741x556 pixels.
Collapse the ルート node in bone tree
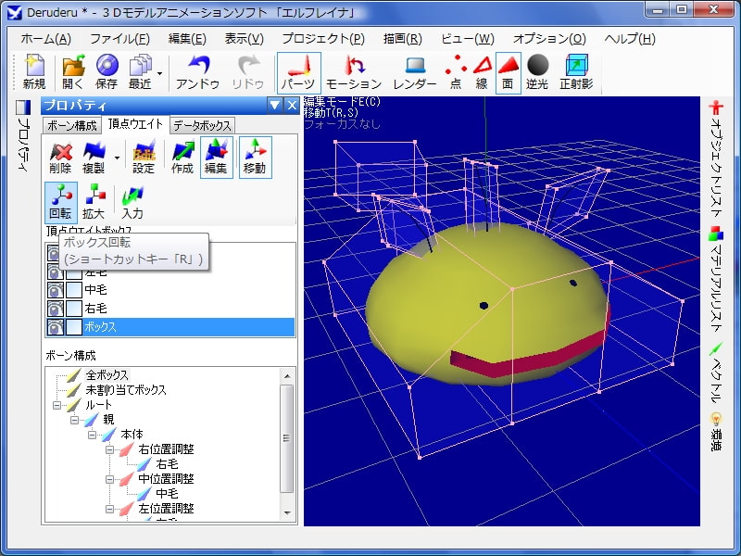pyautogui.click(x=57, y=405)
